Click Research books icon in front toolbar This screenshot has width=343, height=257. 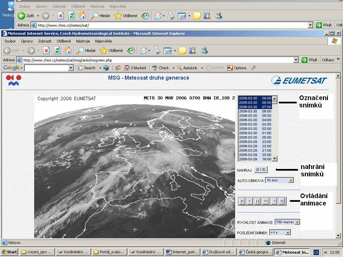[x=193, y=51]
